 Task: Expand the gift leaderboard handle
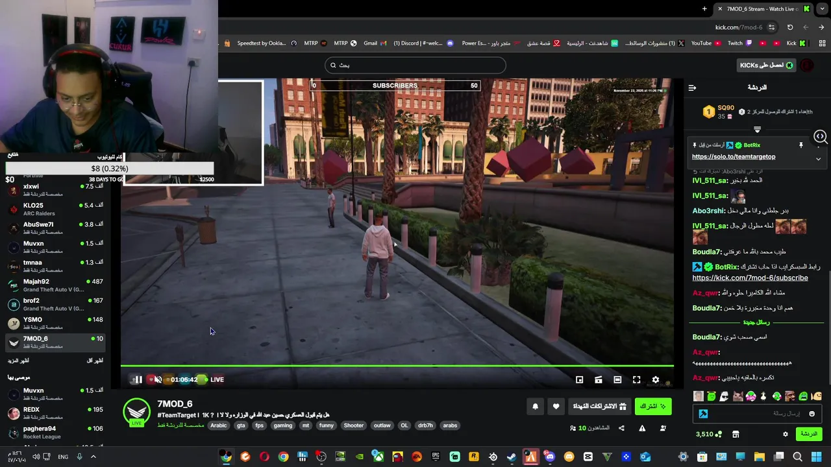click(757, 130)
